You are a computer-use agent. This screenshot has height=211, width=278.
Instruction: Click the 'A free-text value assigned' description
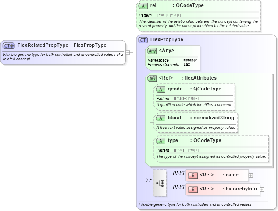coord(196,128)
